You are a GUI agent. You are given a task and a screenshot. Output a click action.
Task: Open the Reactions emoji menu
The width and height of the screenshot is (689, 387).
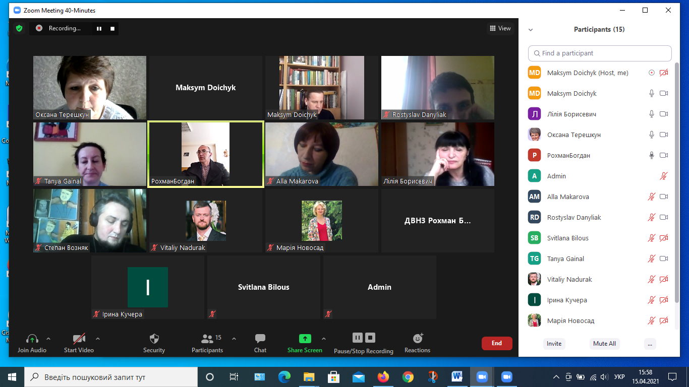(417, 339)
